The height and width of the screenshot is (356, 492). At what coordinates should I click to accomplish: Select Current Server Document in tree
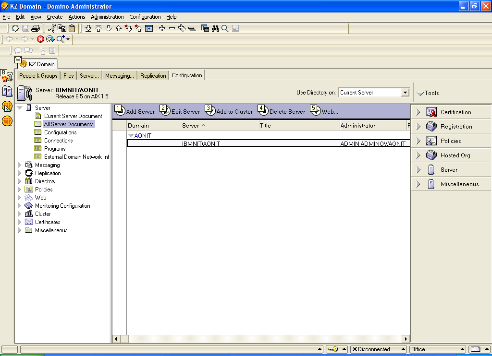click(x=73, y=116)
